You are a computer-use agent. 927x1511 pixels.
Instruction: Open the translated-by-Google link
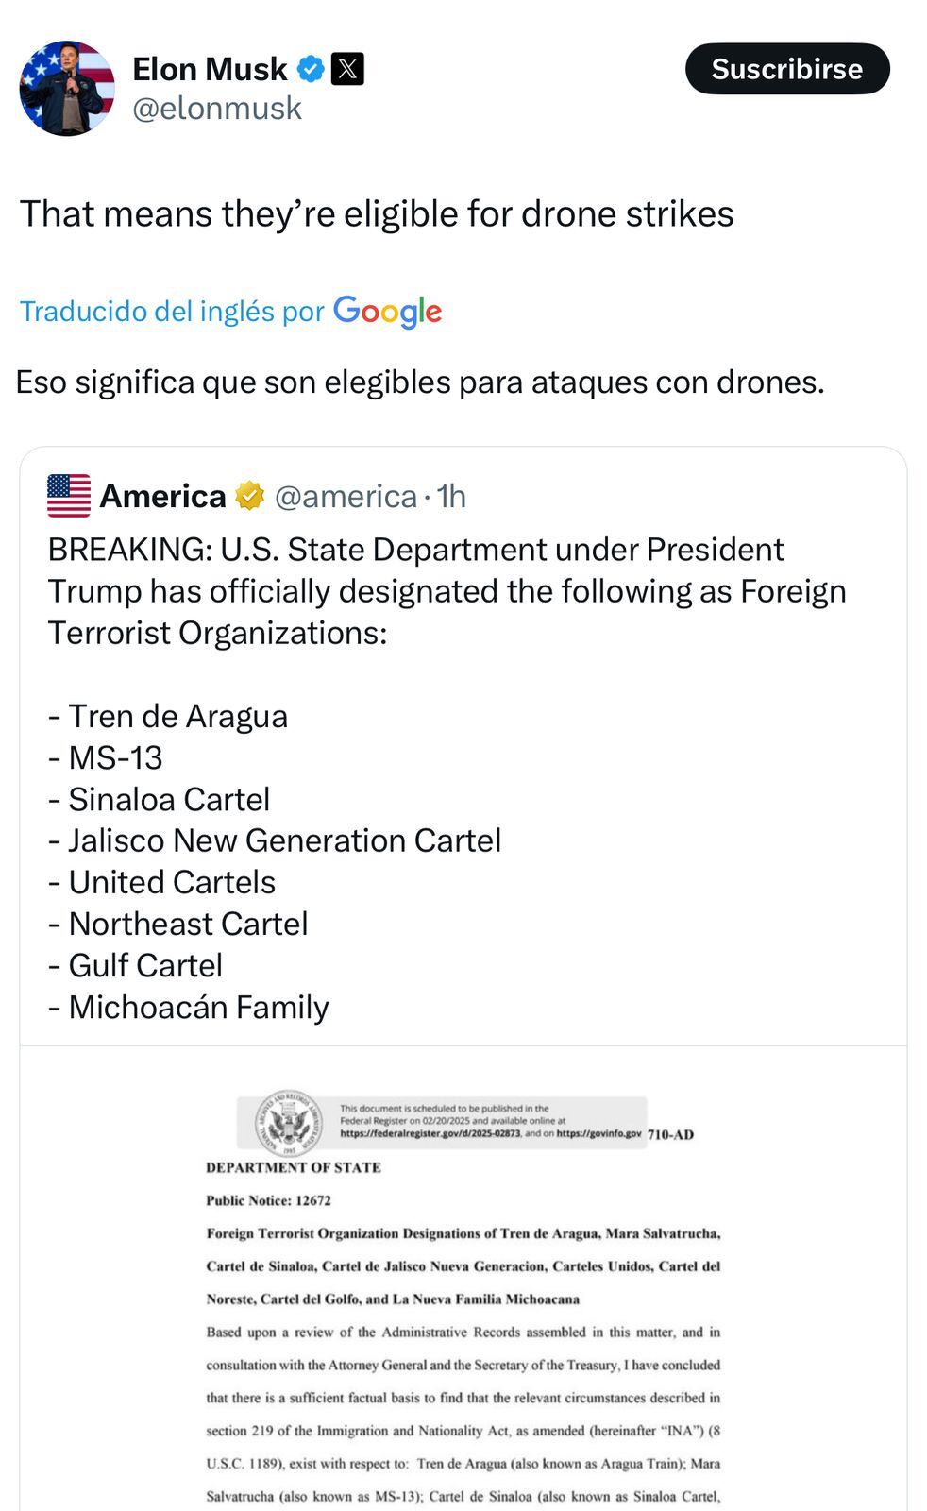click(x=170, y=312)
